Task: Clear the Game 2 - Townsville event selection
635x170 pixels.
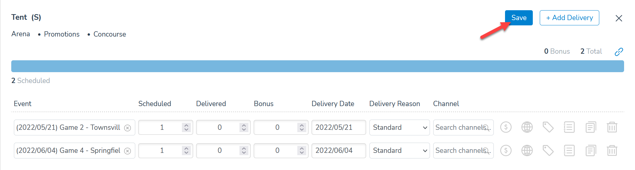Action: click(127, 128)
